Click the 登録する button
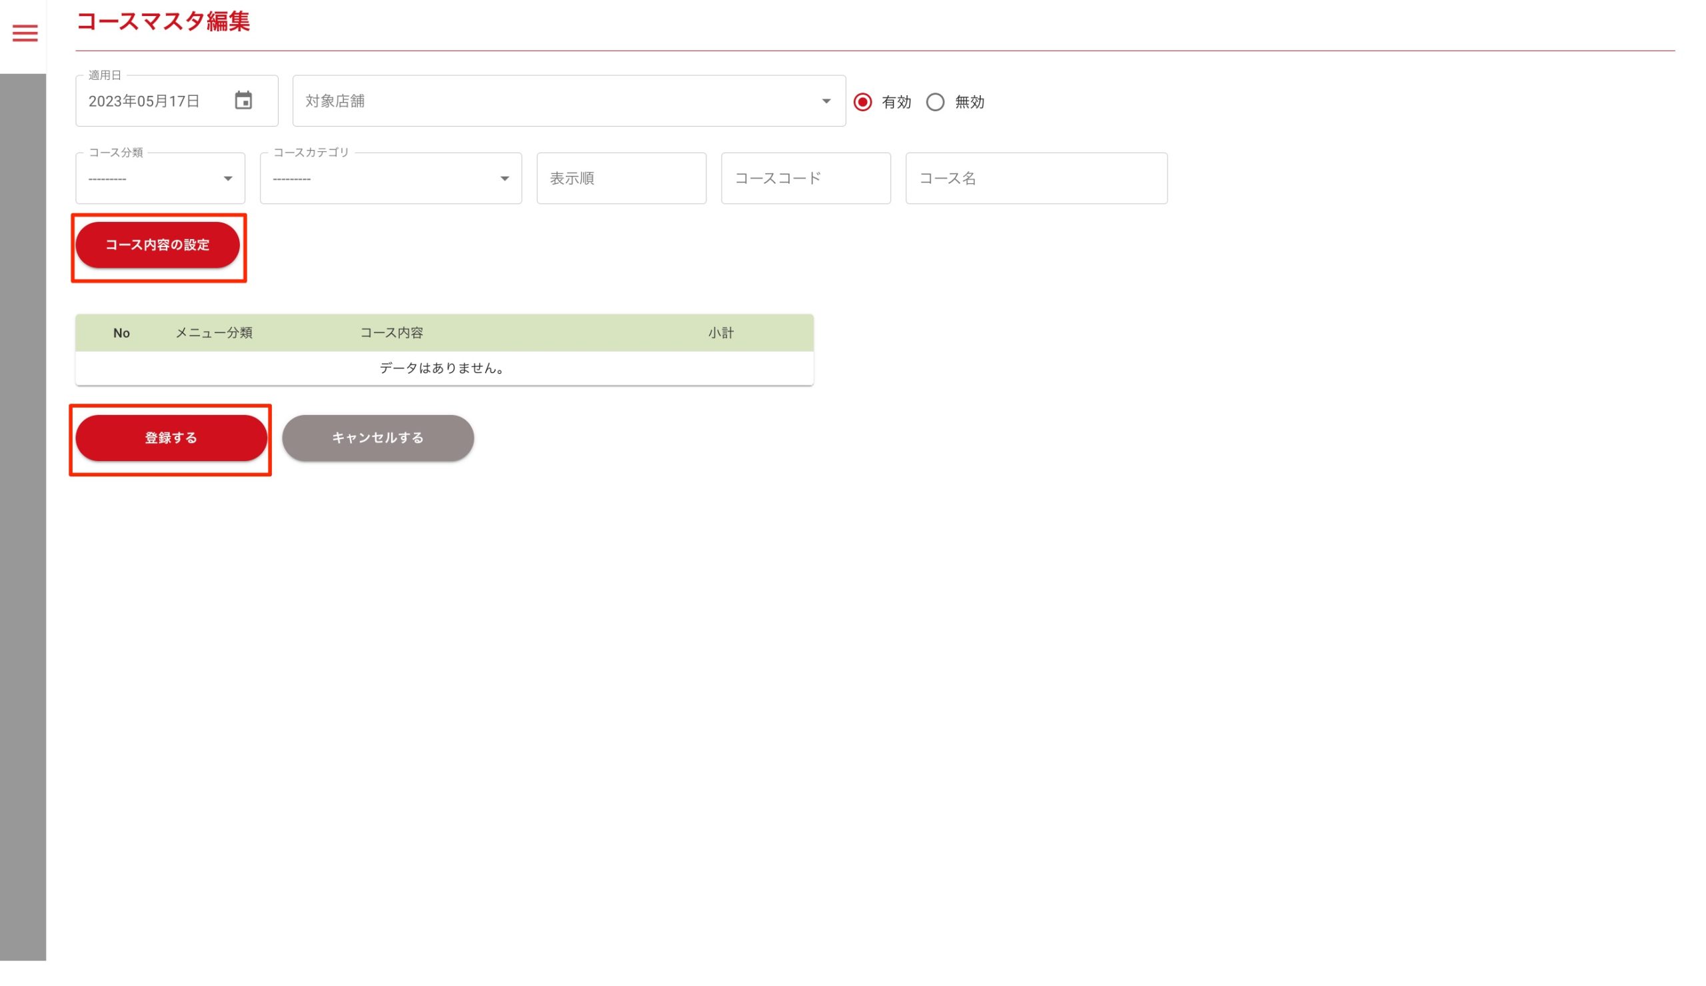The height and width of the screenshot is (986, 1706). 171,438
